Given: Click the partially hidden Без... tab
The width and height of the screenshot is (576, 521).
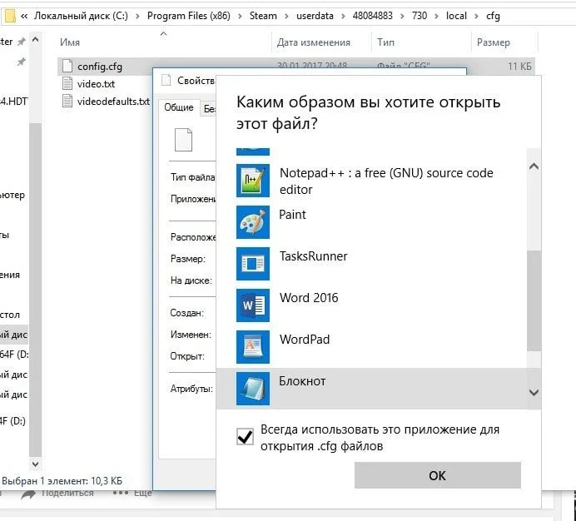Looking at the screenshot, I should (x=209, y=108).
